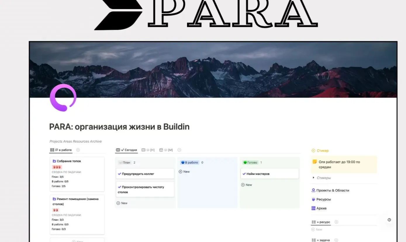
Task: Click «В работе: 0/3» summary line
Action: pos(60,224)
